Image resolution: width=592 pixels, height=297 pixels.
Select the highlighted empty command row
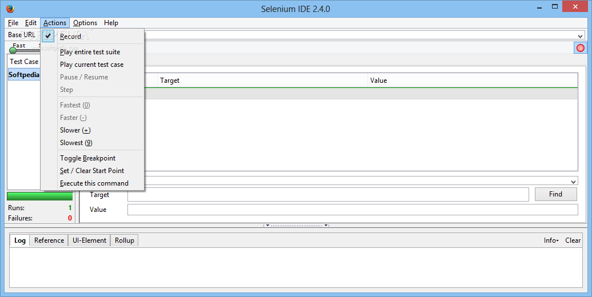point(361,94)
